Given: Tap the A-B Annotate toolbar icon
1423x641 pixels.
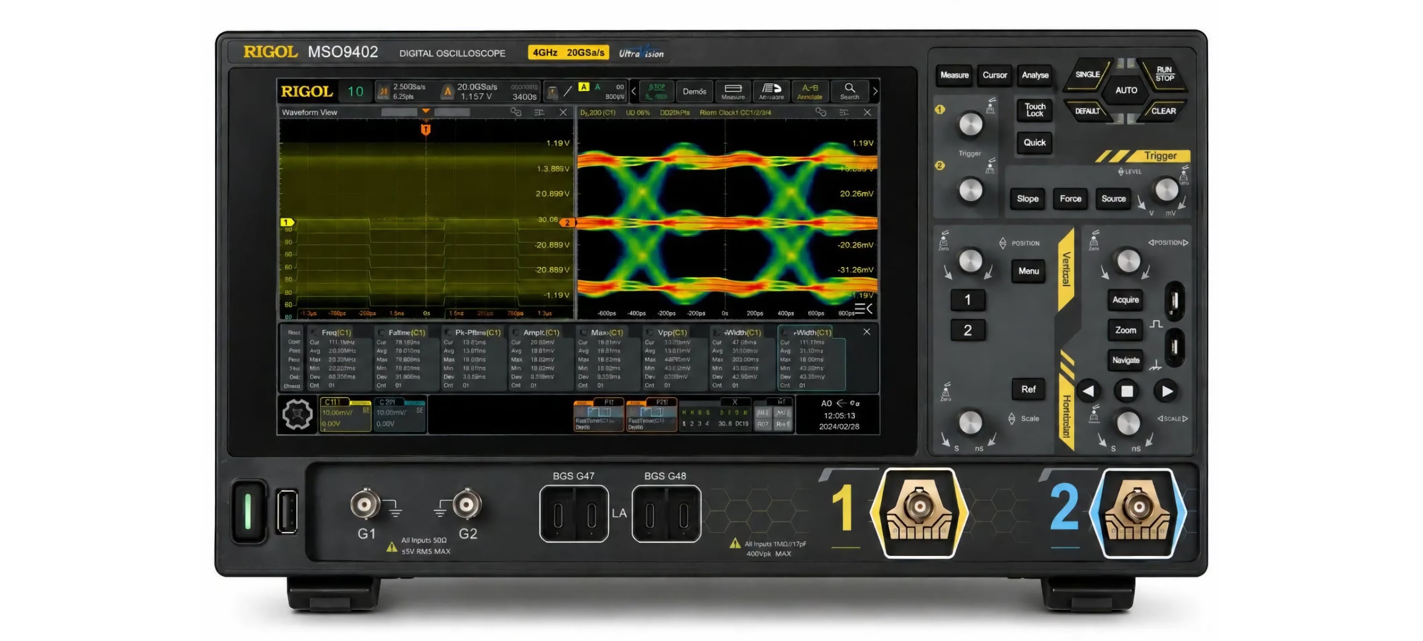Looking at the screenshot, I should coord(809,91).
